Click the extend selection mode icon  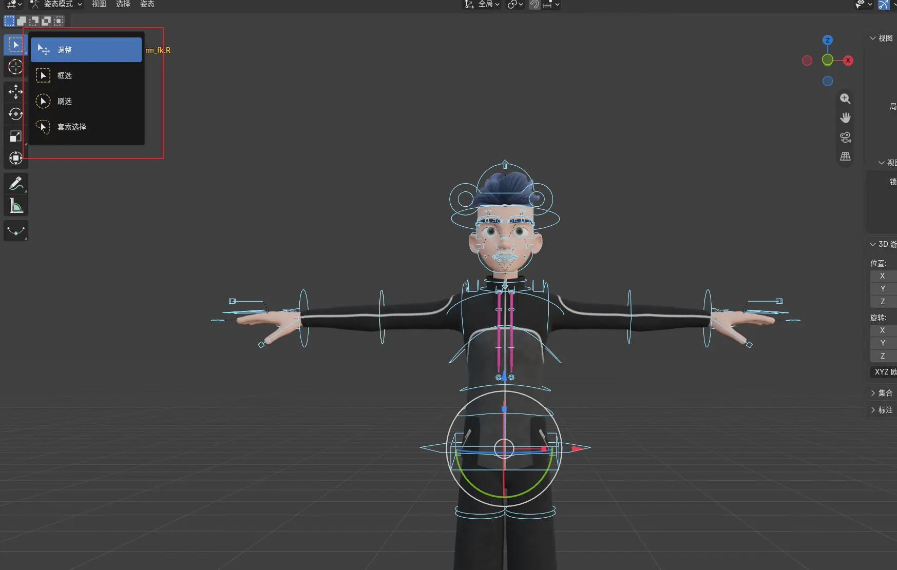22,21
